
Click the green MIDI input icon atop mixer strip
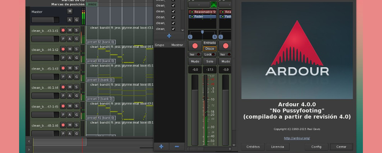coord(214,5)
